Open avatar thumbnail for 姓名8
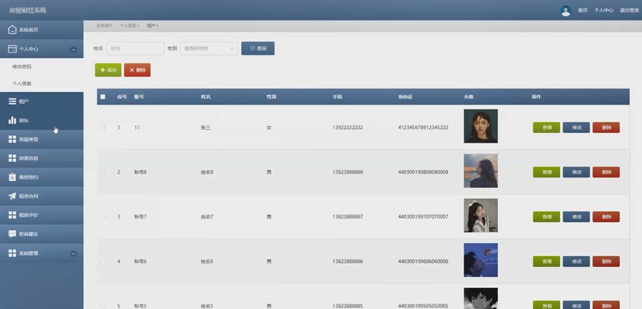This screenshot has height=309, width=642. (x=480, y=171)
